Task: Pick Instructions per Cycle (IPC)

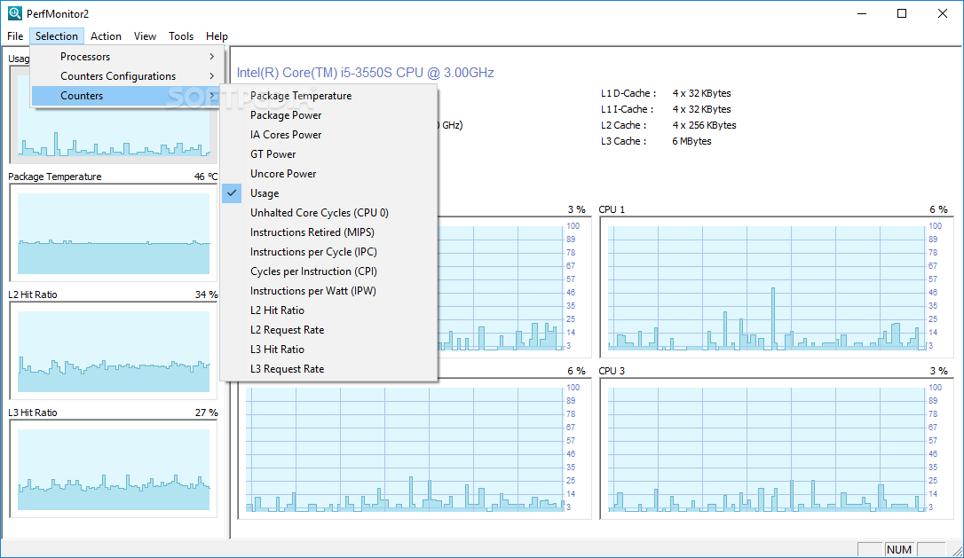Action: [329, 252]
